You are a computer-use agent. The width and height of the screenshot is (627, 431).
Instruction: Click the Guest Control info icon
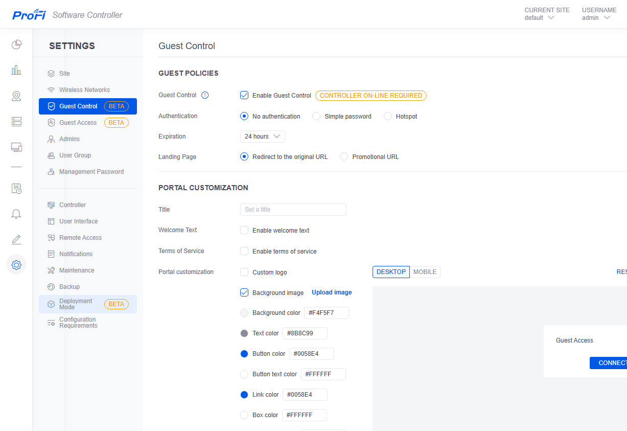[205, 95]
